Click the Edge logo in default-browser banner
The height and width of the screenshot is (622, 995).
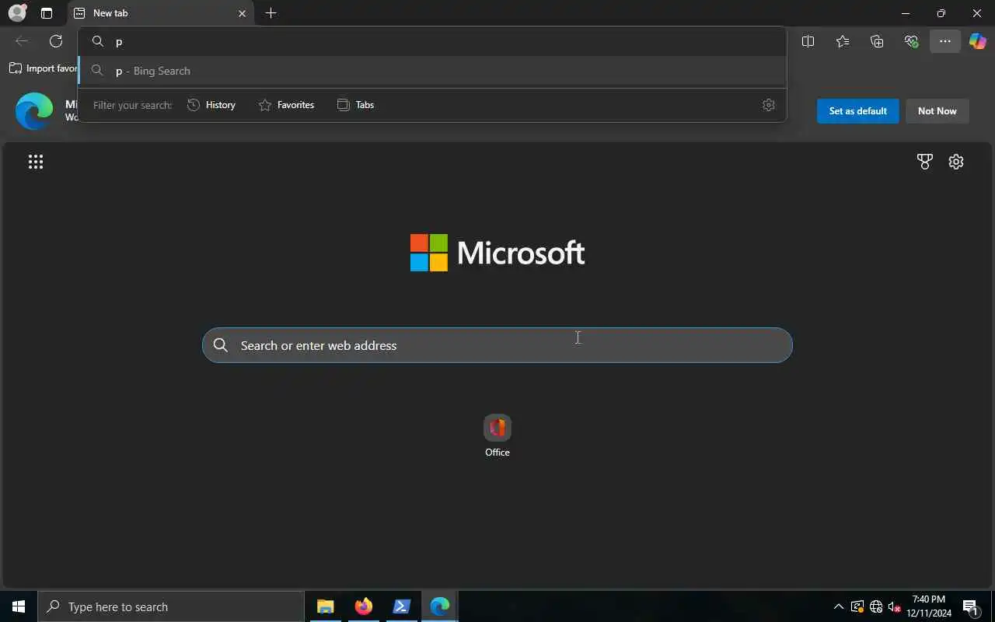click(34, 111)
